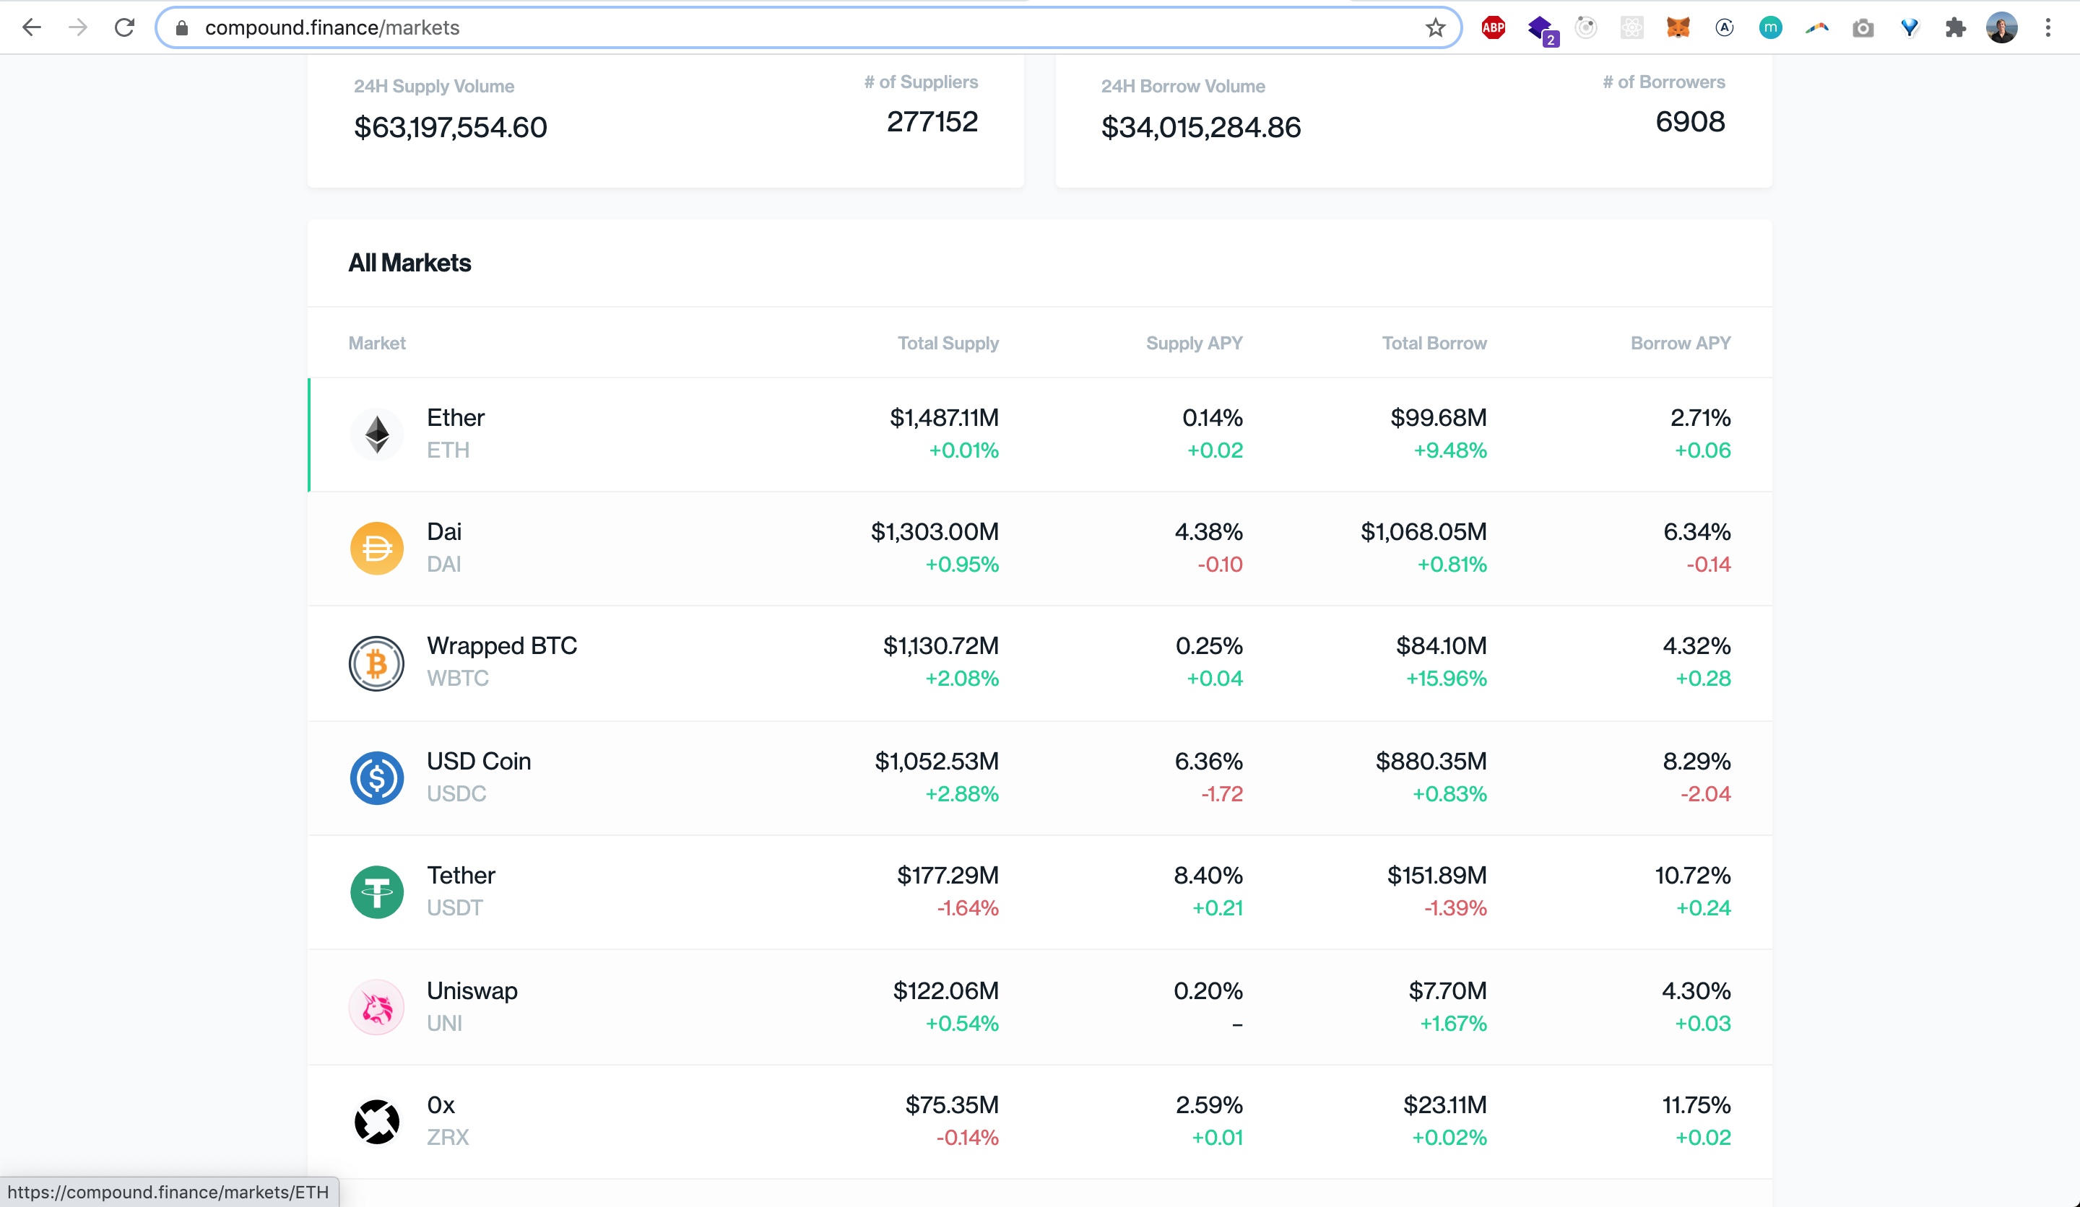Focus the compound.finance address bar
Screen dimensions: 2080x1207
coord(743,28)
